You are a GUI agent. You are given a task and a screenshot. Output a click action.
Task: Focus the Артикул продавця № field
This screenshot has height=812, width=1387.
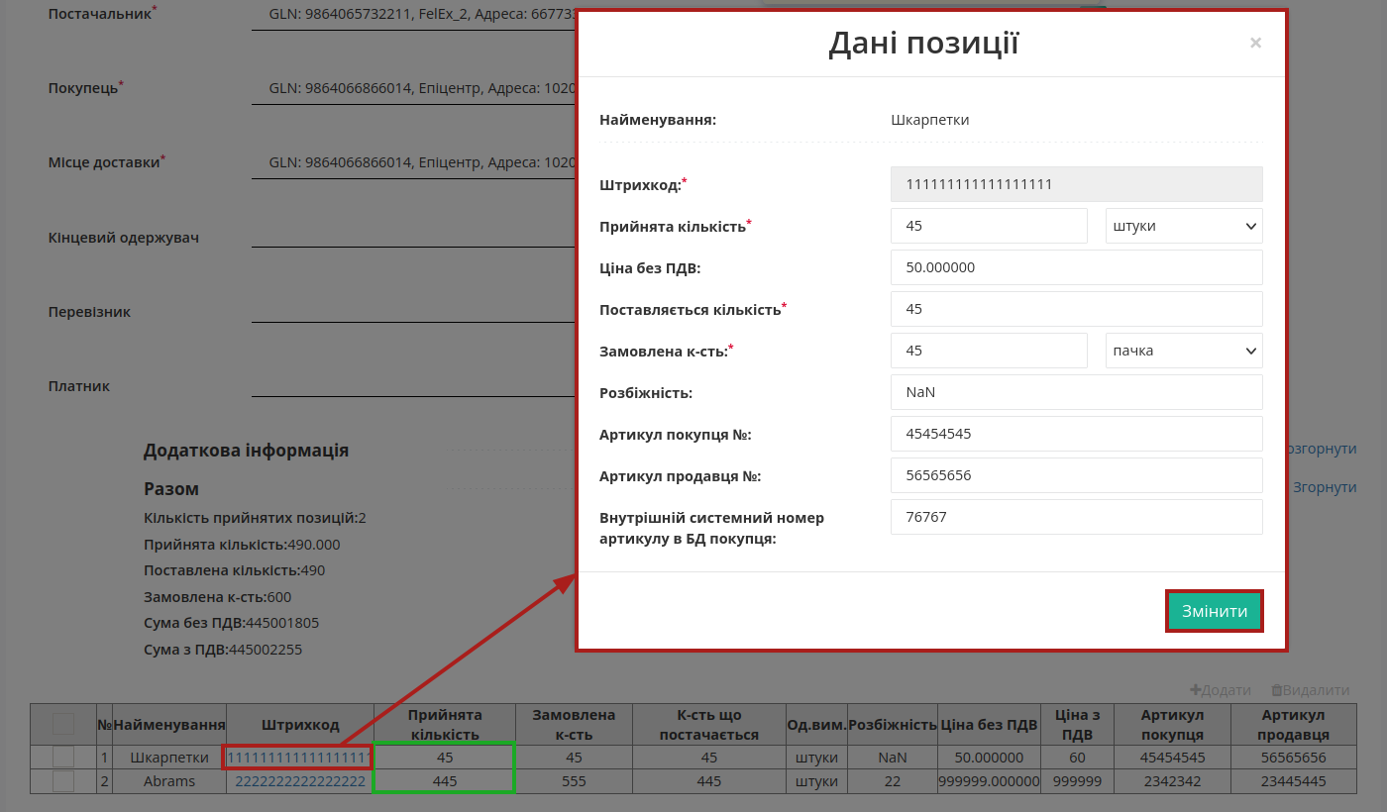coord(1077,475)
